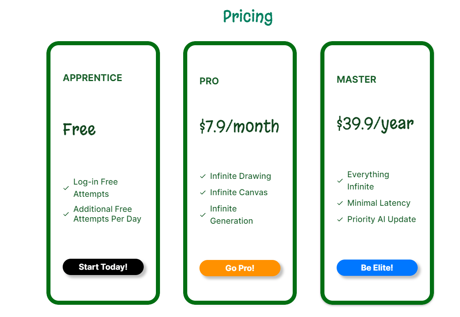Click checkmark beside Priority AI Update
Image resolution: width=460 pixels, height=317 pixels.
(340, 219)
